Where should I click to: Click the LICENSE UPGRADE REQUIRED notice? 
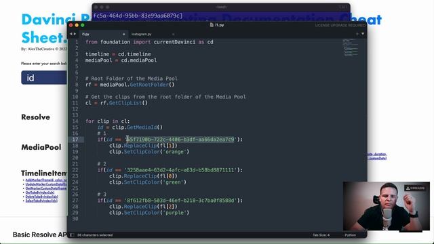pos(340,25)
